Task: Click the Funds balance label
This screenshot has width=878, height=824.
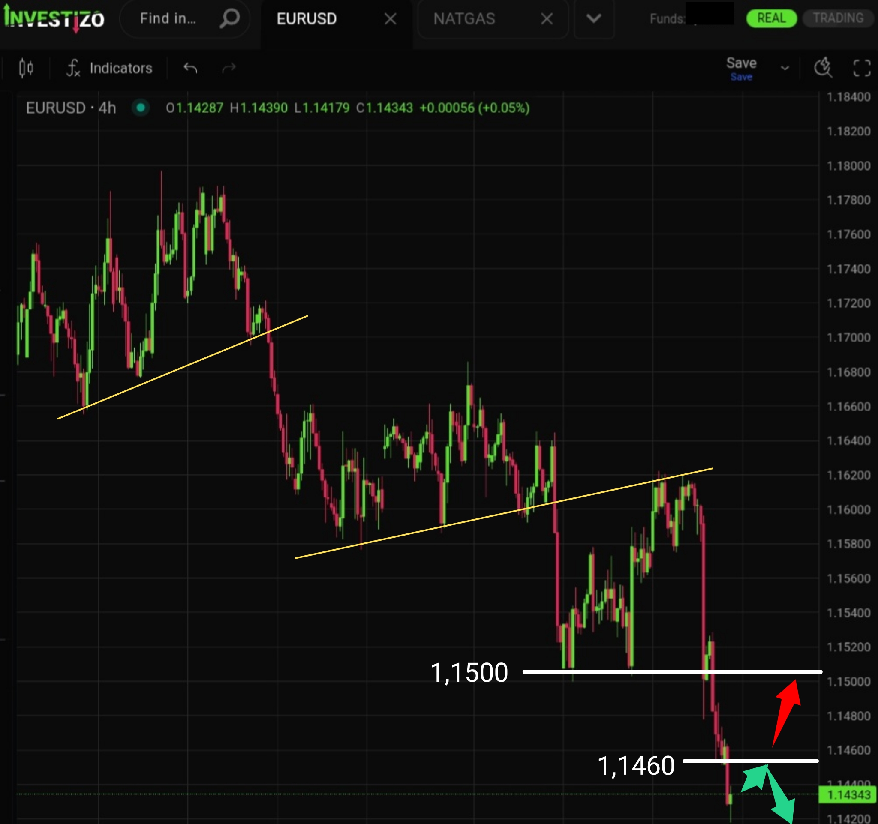Action: pyautogui.click(x=667, y=19)
